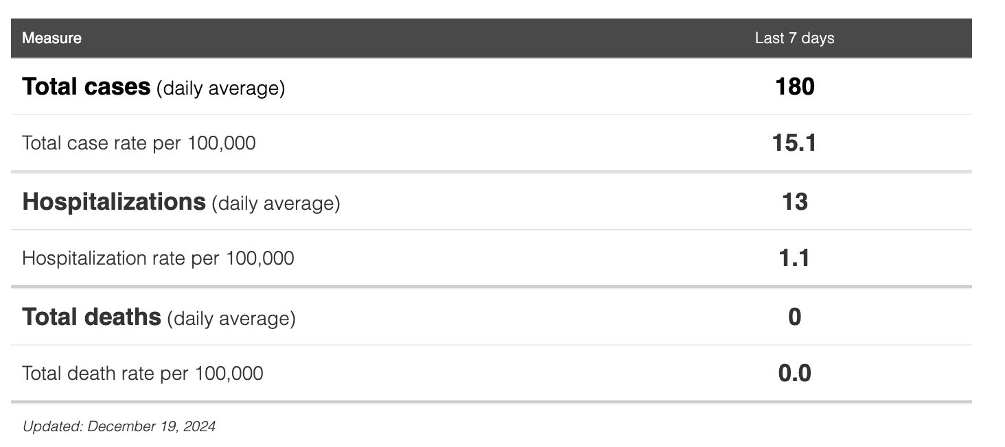Click the year 2024 in footer
Image resolution: width=1005 pixels, height=447 pixels.
coord(199,426)
